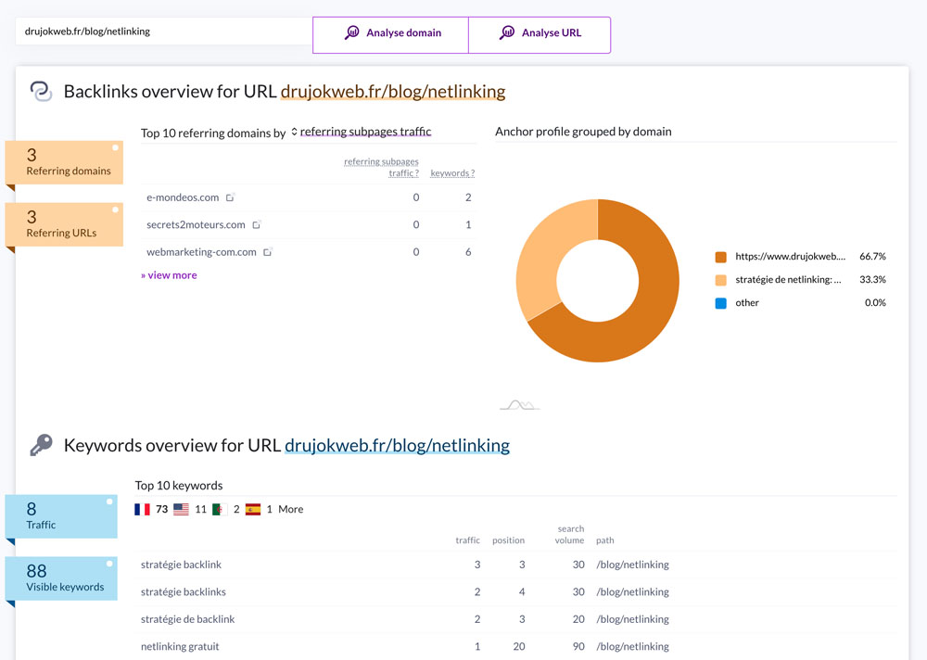
Task: Open the keywords overview URL link drujokweb.fr/blog/netlinking
Action: click(397, 445)
